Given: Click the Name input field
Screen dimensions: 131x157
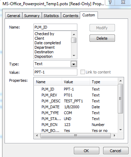Looking at the screenshot, I should point(55,27).
